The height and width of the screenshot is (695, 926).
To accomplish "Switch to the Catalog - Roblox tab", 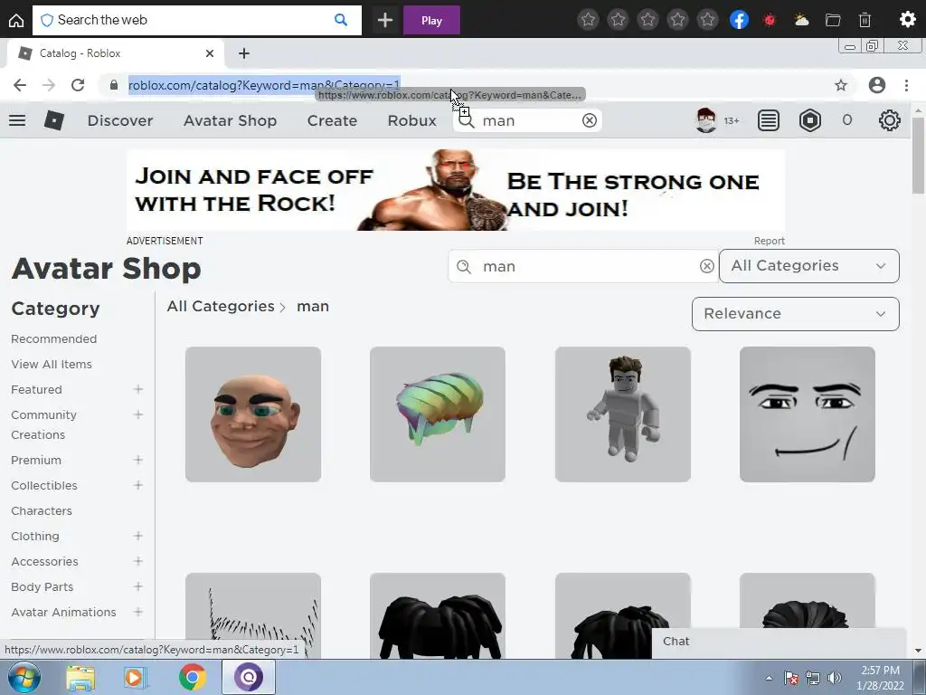I will point(115,53).
